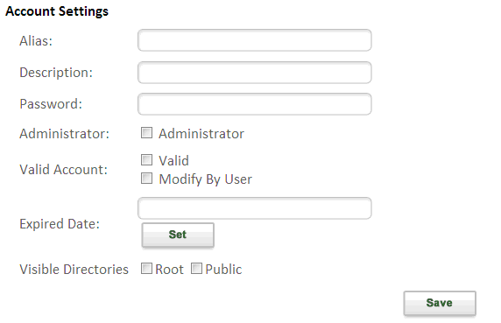Click the "Visible Directories" row label
Viewport: 501px width, 323px height.
[x=74, y=269]
